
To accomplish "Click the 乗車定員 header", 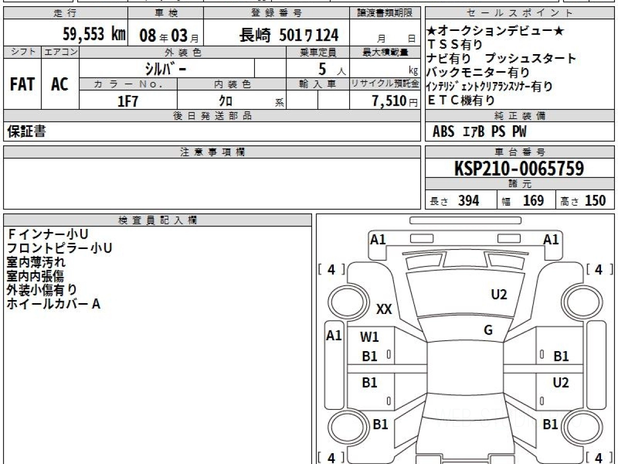I will pyautogui.click(x=318, y=52).
